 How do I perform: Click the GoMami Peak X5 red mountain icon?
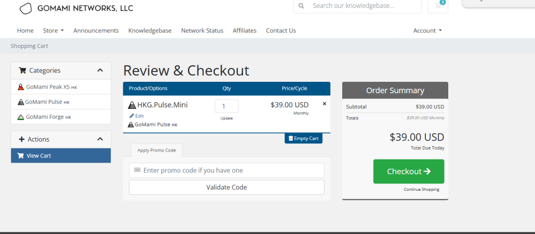click(21, 87)
